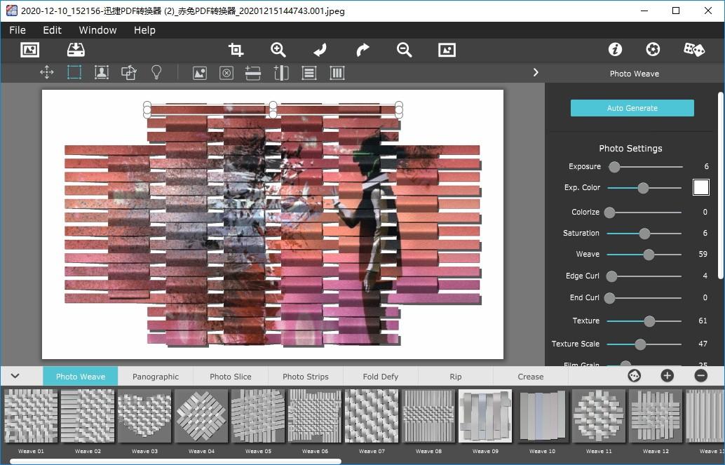The width and height of the screenshot is (725, 465).
Task: Switch to the Crease tab
Action: pos(530,377)
